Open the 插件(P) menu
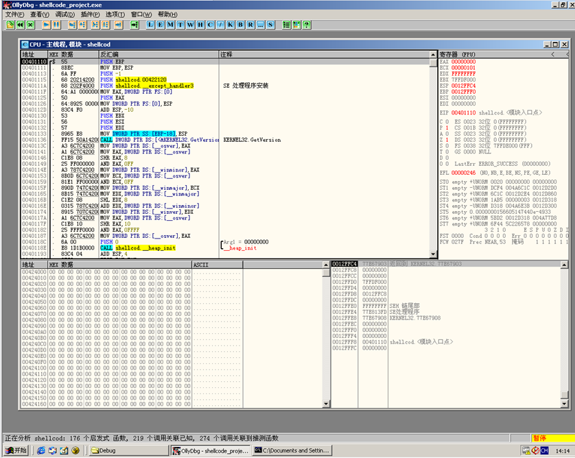575x458 pixels. [90, 14]
